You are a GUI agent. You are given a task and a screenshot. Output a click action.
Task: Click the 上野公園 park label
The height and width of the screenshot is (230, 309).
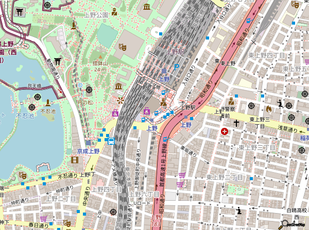coord(98,15)
